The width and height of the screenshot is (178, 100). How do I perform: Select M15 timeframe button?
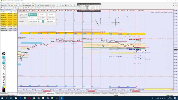(38, 8)
